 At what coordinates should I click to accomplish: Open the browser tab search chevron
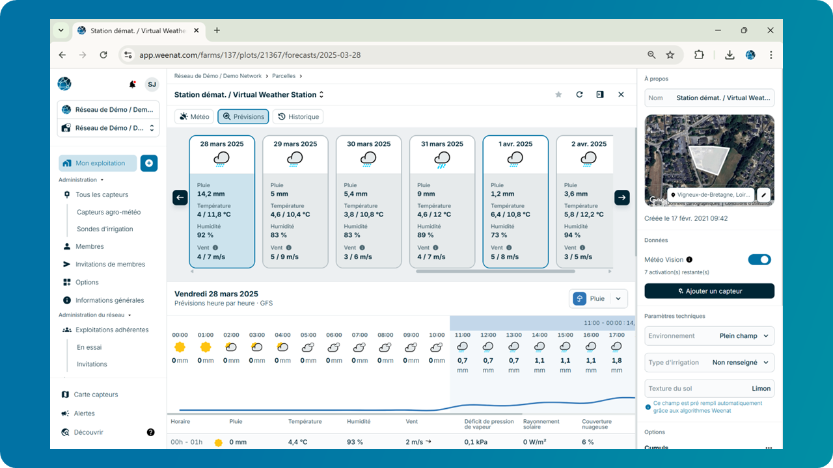pos(61,31)
